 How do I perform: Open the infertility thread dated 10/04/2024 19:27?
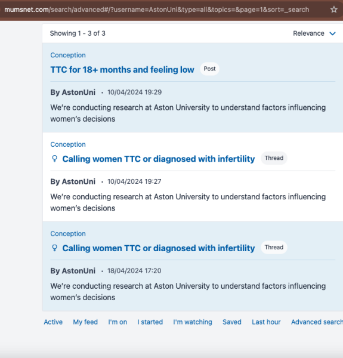click(x=159, y=159)
